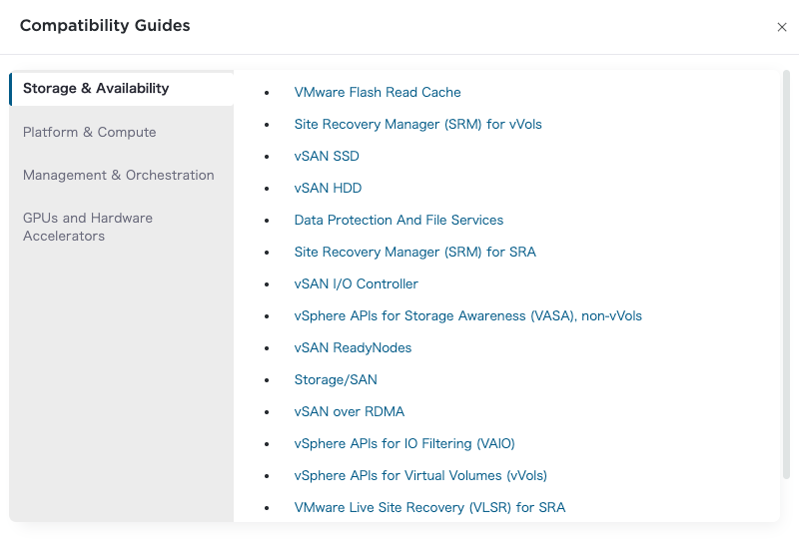This screenshot has height=552, width=799.
Task: Select vSphere APIs for Virtual Volumes (vVols)
Action: click(420, 475)
